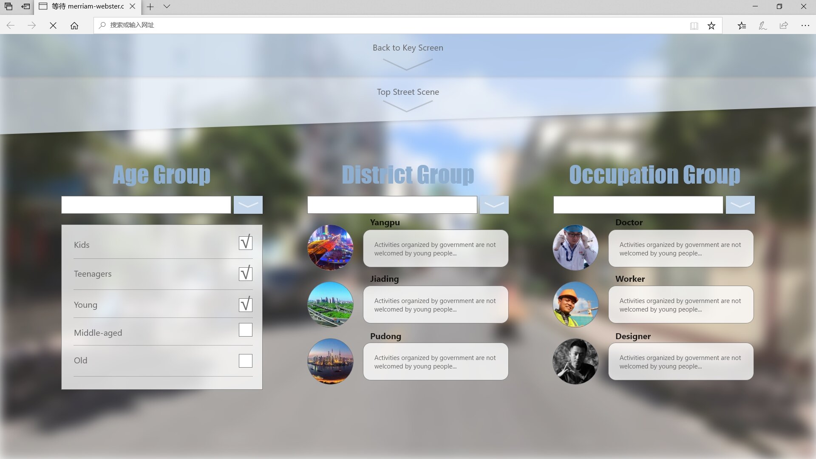Open a new tab with plus button
This screenshot has width=816, height=459.
(150, 6)
